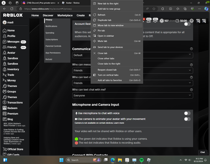Open Who can text chat with me dropdown
Screen dimensions: 210x164
coord(133,96)
